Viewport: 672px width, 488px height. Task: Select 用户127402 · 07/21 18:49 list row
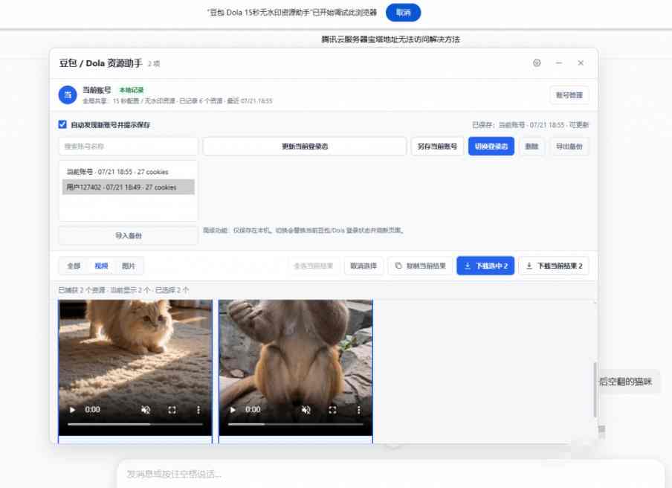[128, 187]
